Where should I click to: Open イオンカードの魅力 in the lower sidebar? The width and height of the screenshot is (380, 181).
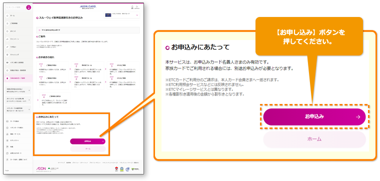coord(18,127)
